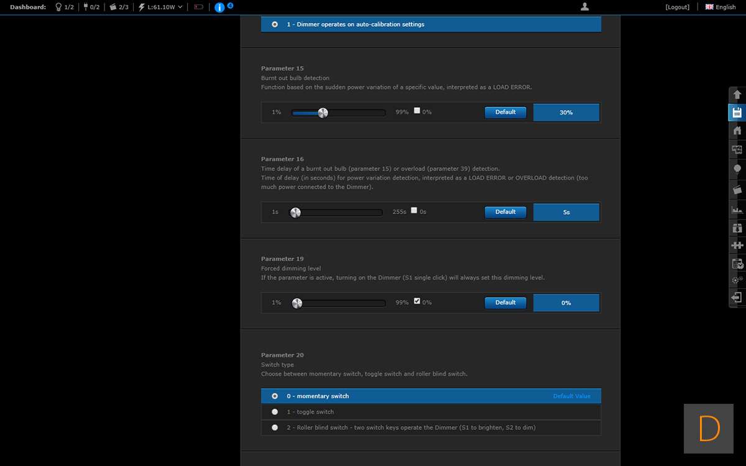Open the English language selector
746x466 pixels.
click(721, 7)
